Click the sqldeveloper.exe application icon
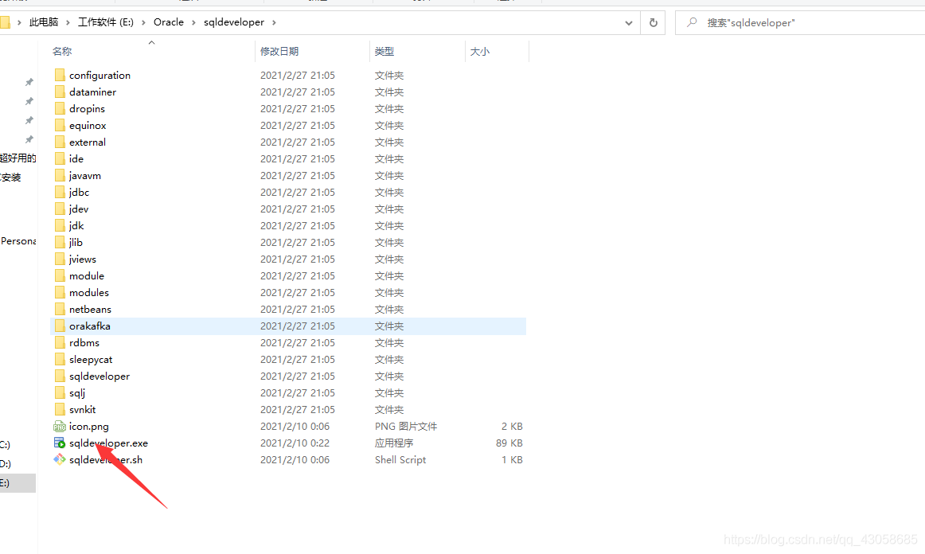 pyautogui.click(x=60, y=443)
